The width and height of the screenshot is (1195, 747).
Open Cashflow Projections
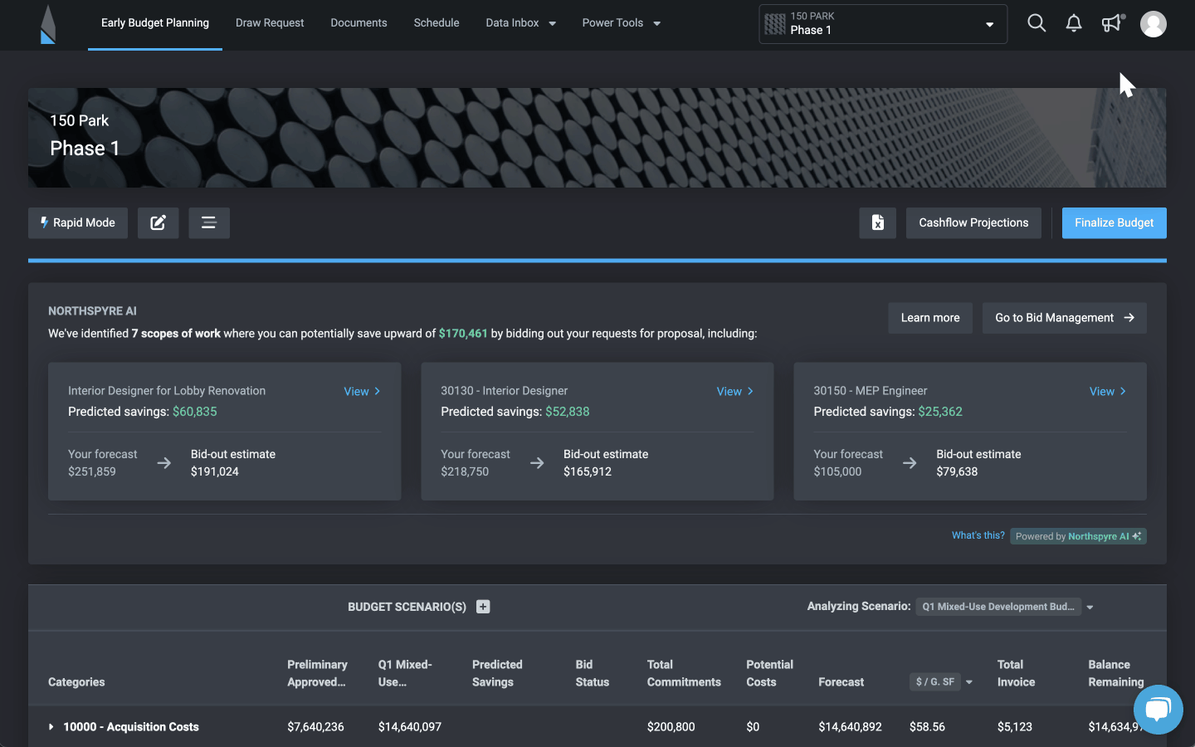click(x=973, y=222)
